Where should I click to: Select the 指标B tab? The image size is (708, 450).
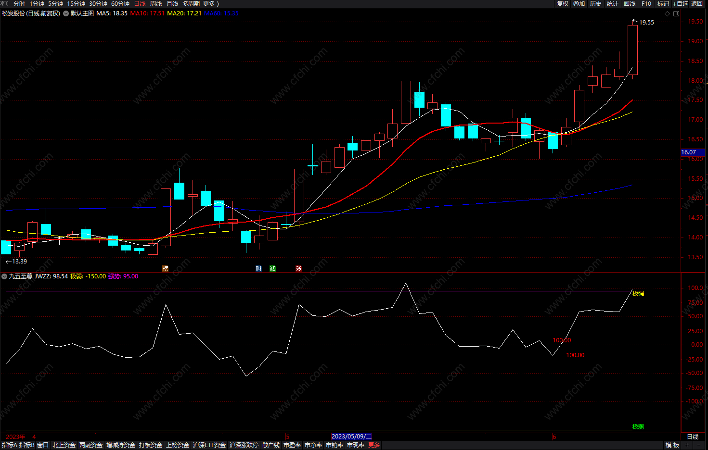[27, 445]
